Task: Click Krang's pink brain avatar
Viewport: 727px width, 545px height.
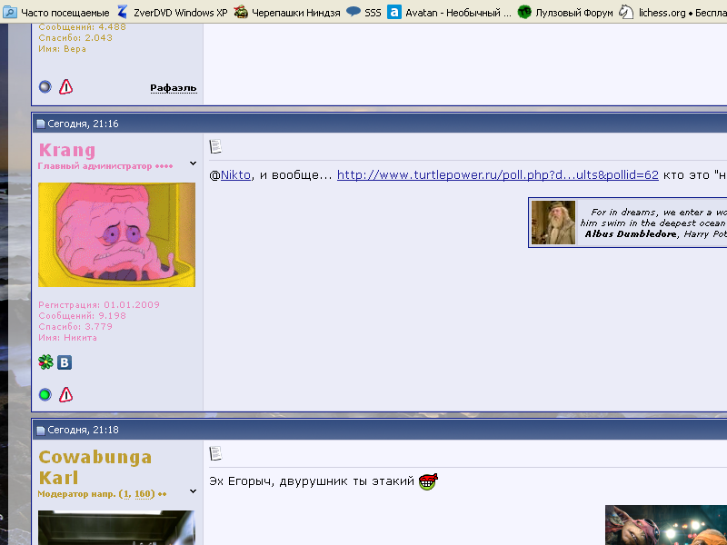Action: 117,234
